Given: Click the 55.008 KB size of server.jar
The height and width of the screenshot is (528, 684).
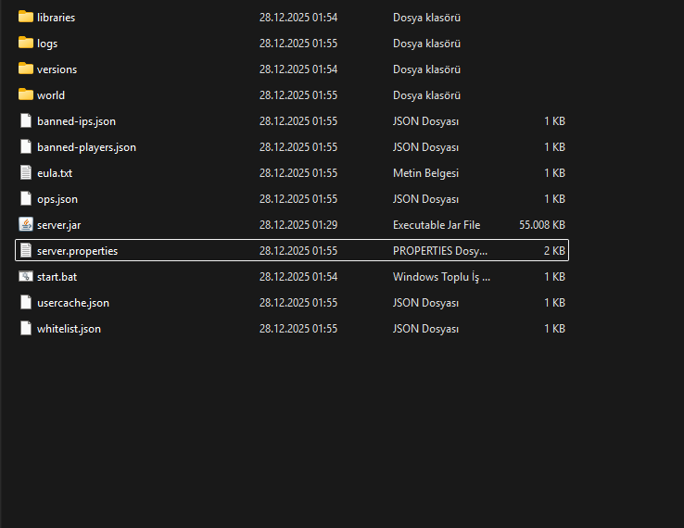Looking at the screenshot, I should 542,225.
